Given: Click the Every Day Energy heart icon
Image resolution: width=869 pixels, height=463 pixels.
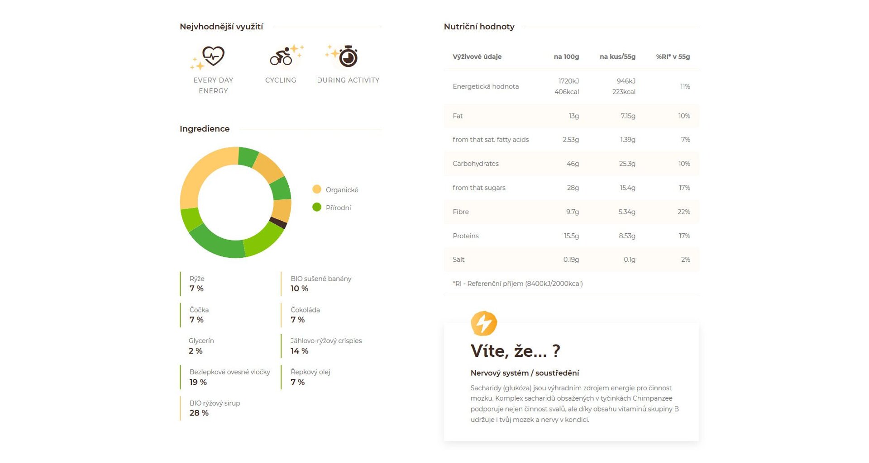Looking at the screenshot, I should pos(213,56).
